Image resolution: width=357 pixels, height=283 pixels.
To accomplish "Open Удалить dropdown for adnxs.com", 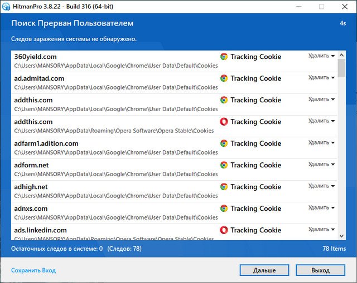I will [321, 207].
